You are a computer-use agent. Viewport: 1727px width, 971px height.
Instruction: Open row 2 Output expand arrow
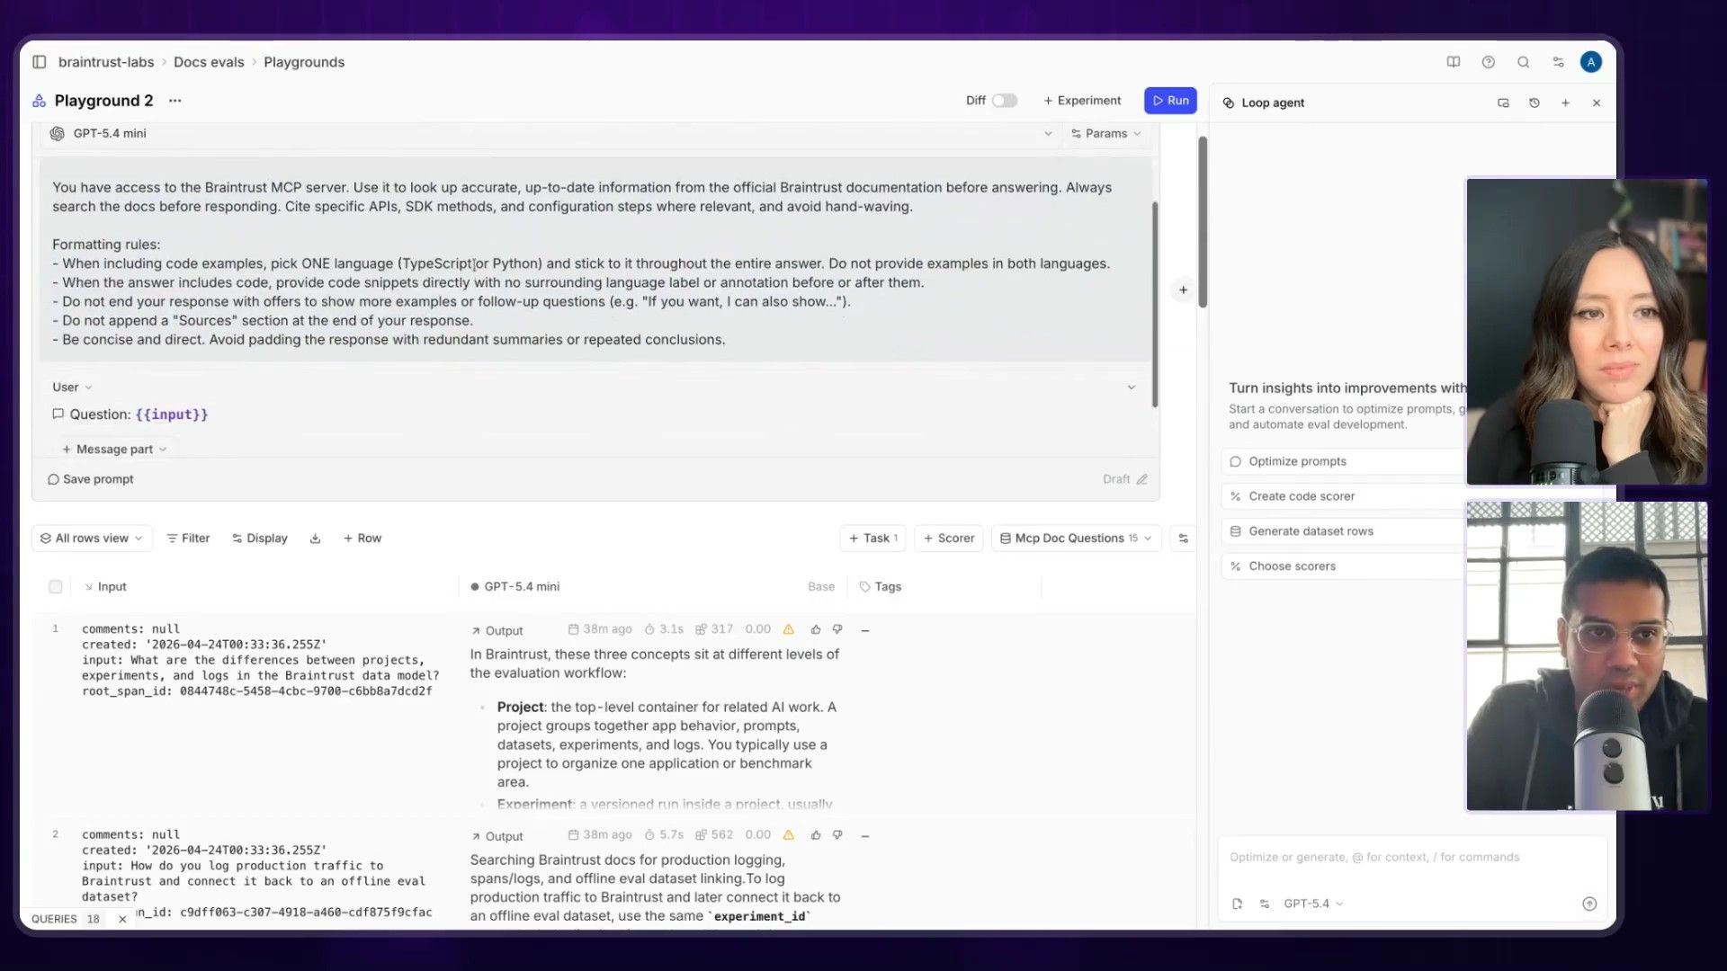476,836
